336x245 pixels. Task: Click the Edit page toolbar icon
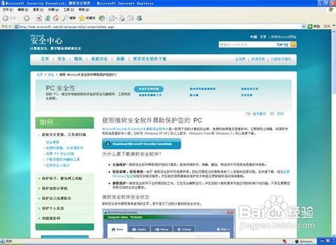[x=130, y=18]
